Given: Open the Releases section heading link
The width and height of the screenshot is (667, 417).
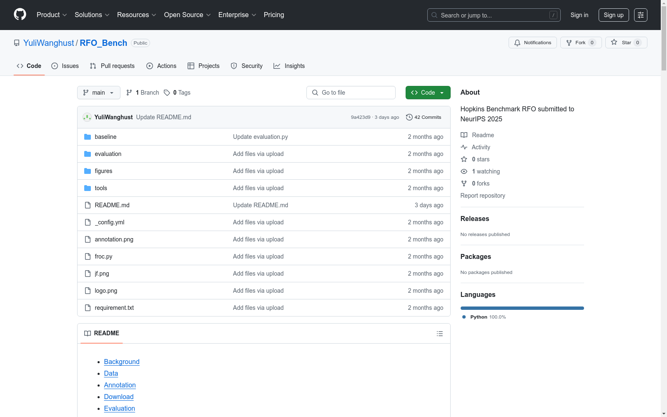Looking at the screenshot, I should coord(475,219).
